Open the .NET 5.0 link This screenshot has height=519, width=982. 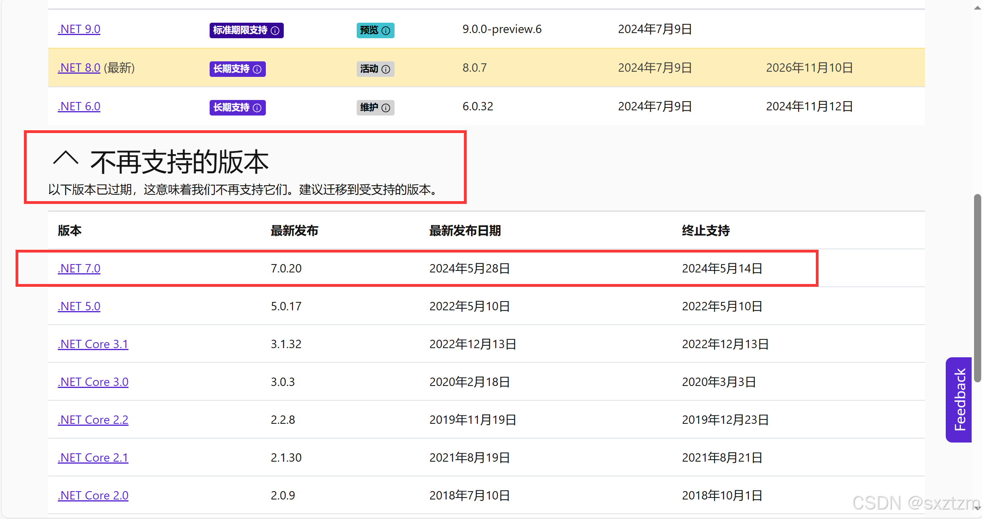click(79, 306)
